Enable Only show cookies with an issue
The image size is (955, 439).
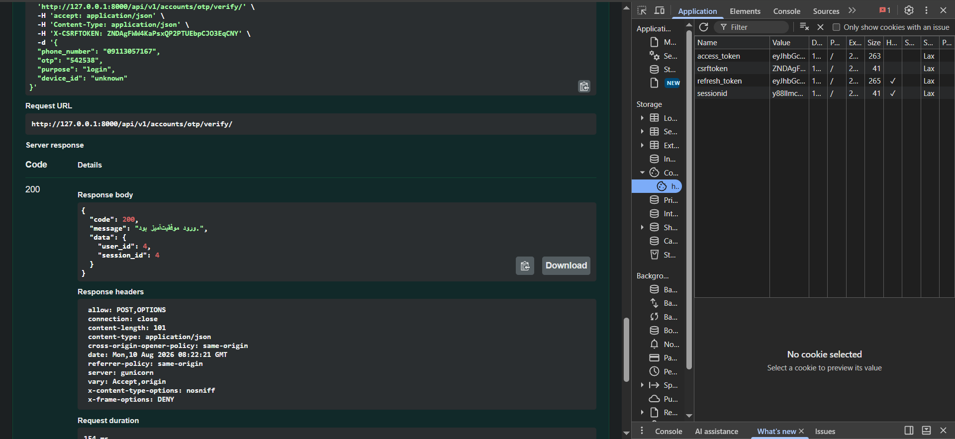[836, 27]
